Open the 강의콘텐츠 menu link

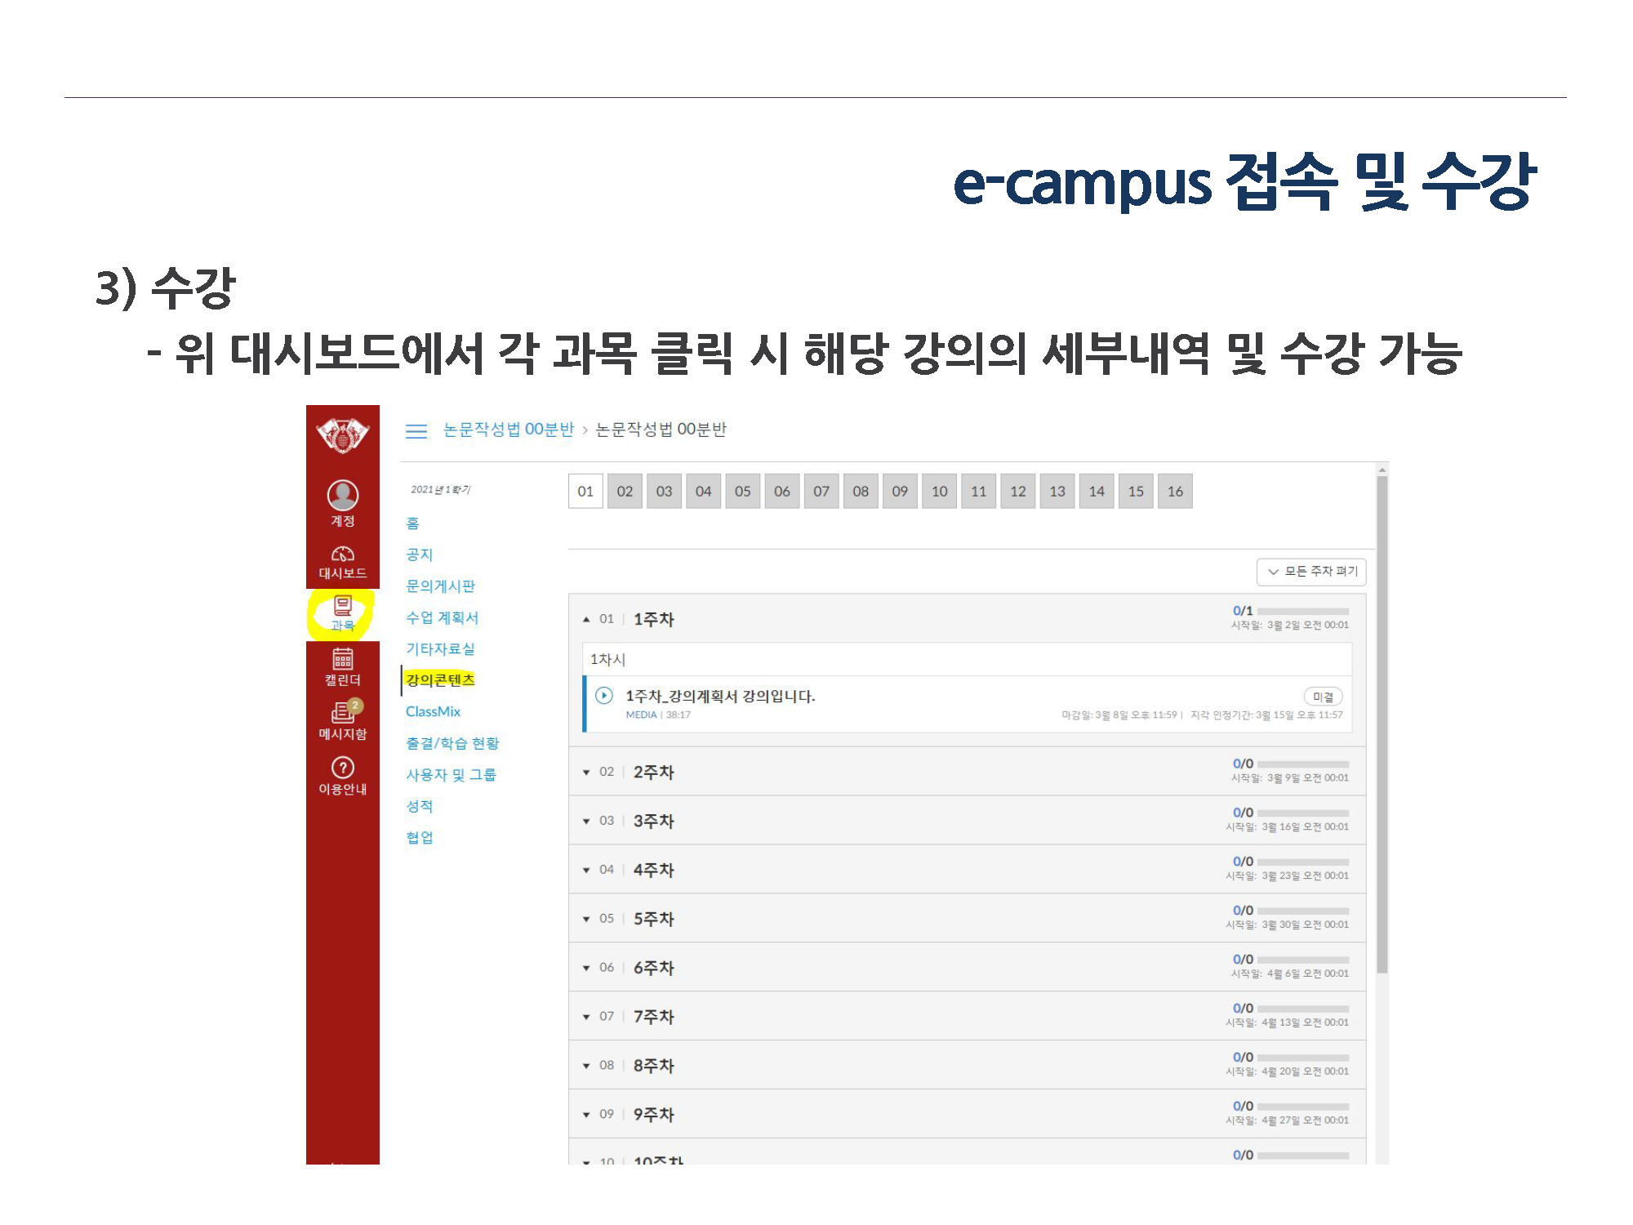click(440, 680)
